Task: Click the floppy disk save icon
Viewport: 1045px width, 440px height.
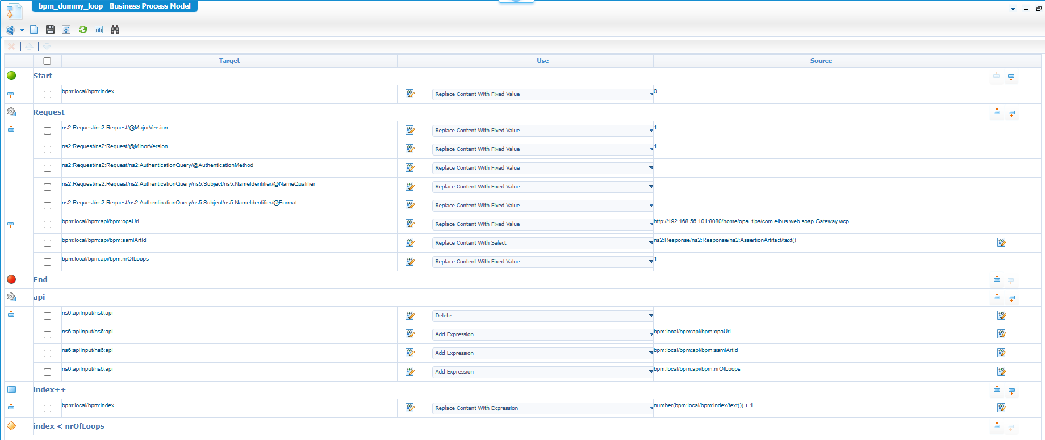Action: click(50, 30)
